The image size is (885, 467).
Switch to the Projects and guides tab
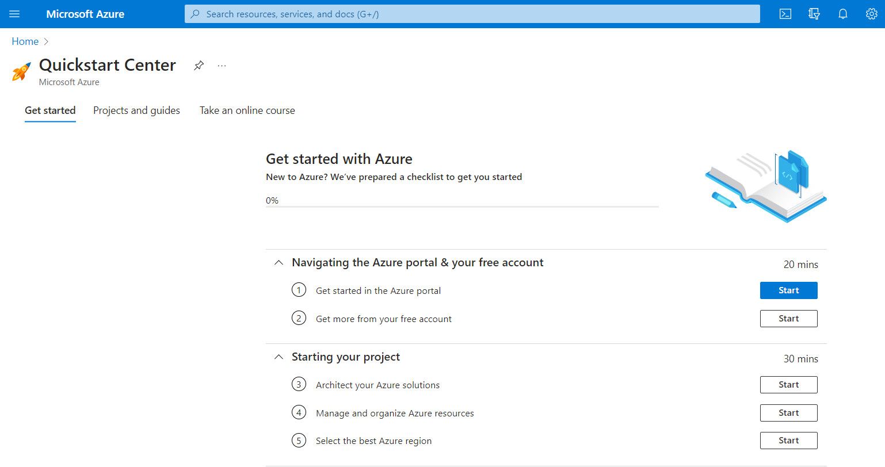tap(136, 110)
